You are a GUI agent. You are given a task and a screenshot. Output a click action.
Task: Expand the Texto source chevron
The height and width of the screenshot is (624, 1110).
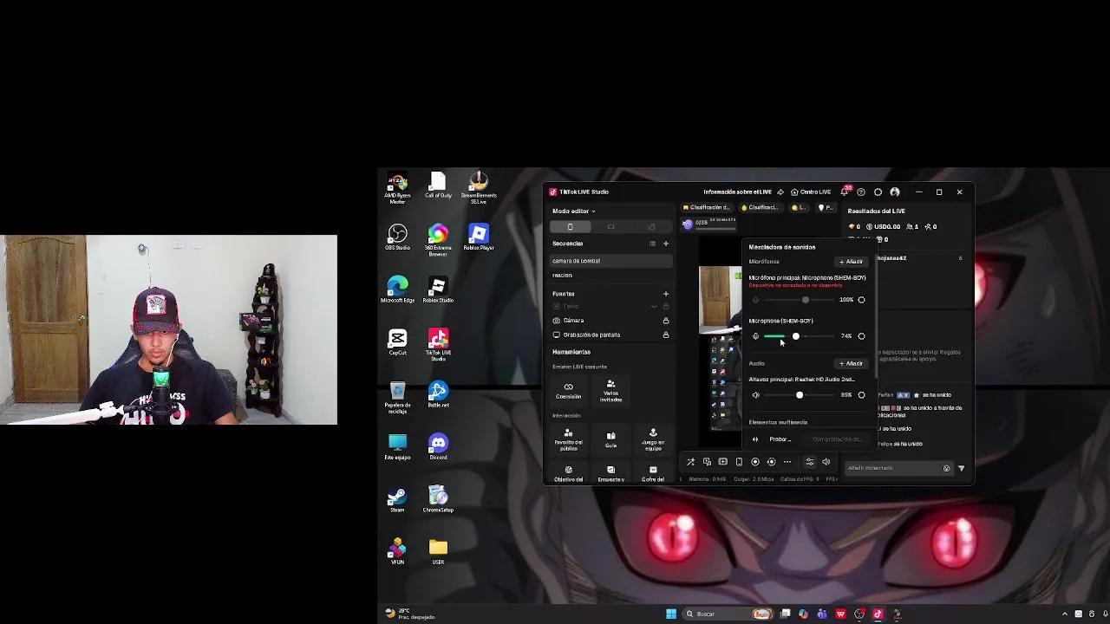655,307
